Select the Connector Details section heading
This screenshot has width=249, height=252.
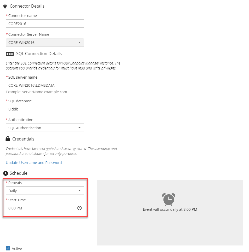coord(29,6)
